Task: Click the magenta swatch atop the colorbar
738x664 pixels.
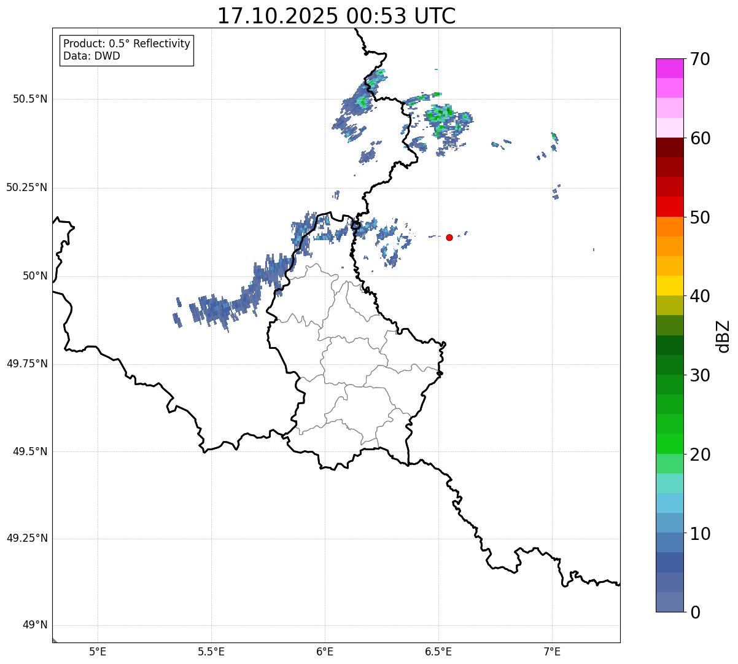Action: [669, 68]
